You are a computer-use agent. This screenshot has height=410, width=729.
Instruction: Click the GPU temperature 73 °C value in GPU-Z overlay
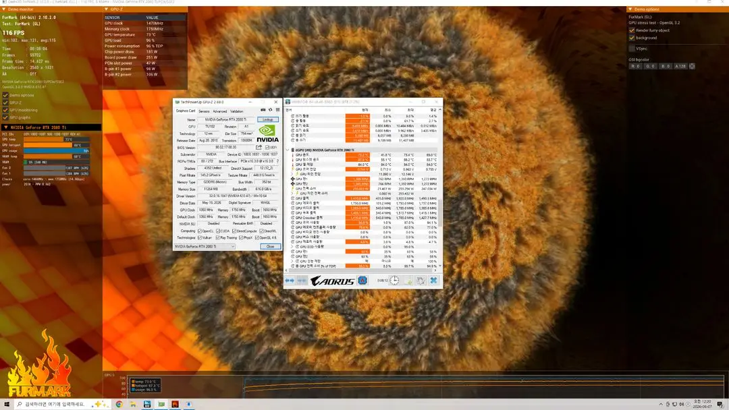(151, 34)
